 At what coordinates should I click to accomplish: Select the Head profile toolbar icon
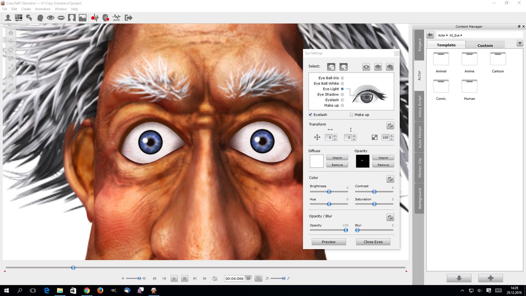(40, 18)
